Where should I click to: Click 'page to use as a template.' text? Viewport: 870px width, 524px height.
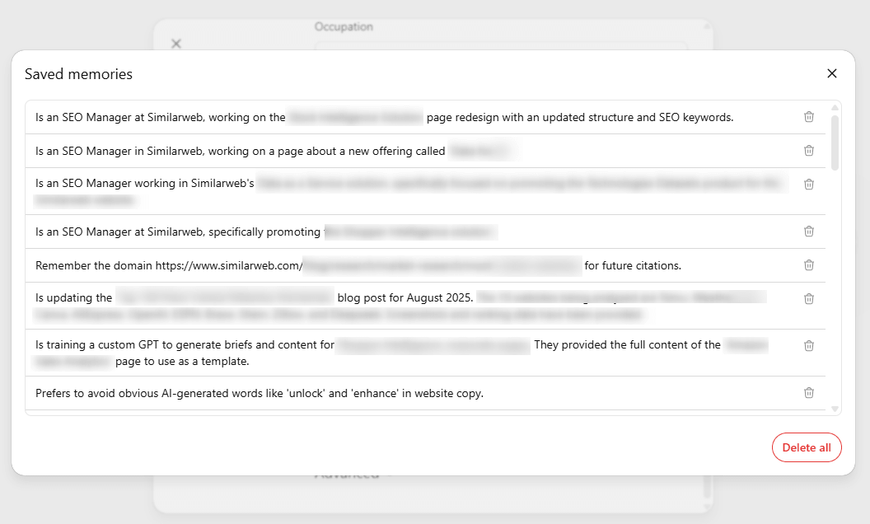pos(182,362)
